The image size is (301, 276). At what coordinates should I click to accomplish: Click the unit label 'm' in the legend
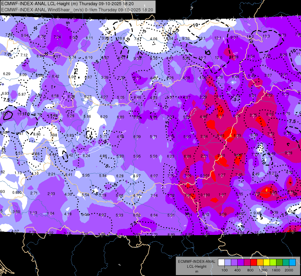[196, 271]
